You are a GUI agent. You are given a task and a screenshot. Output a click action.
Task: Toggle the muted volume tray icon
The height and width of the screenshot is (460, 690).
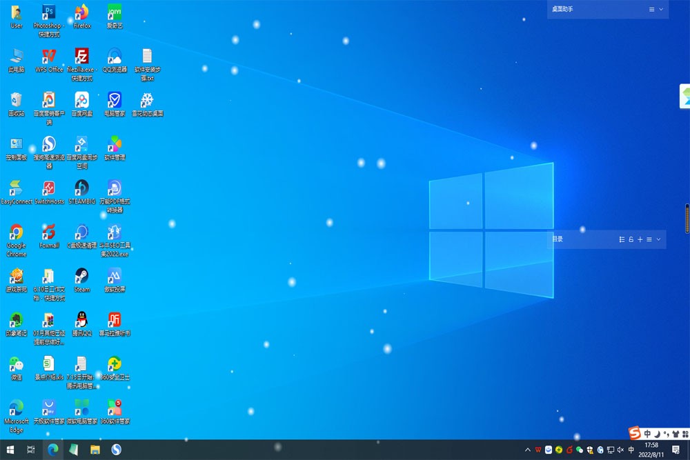[620, 450]
